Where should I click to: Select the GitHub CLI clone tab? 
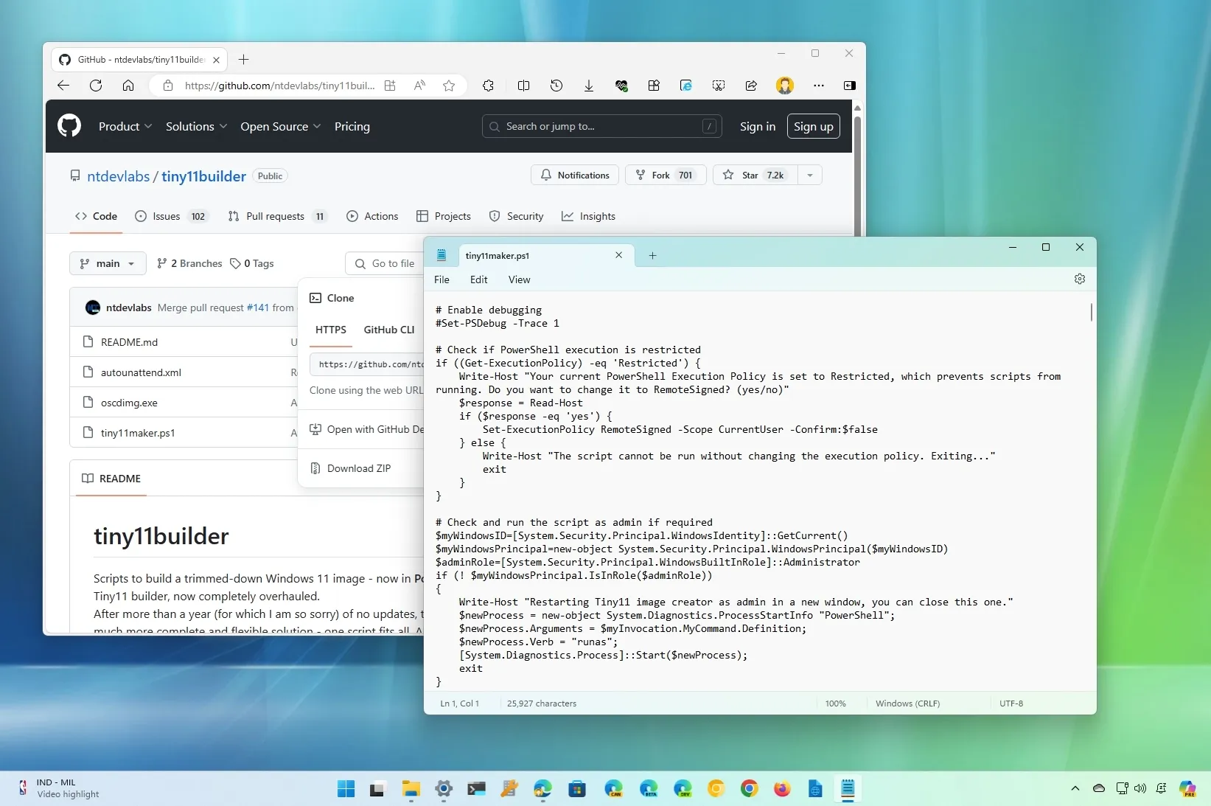click(x=389, y=330)
